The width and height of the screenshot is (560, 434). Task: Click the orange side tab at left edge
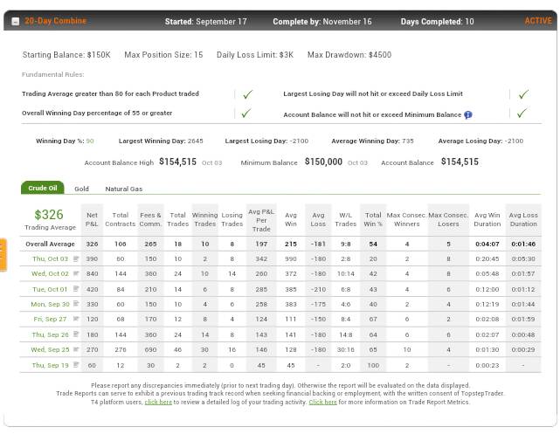point(3,255)
